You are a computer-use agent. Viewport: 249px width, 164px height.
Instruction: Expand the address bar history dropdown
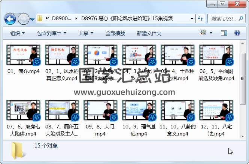pos(192,19)
